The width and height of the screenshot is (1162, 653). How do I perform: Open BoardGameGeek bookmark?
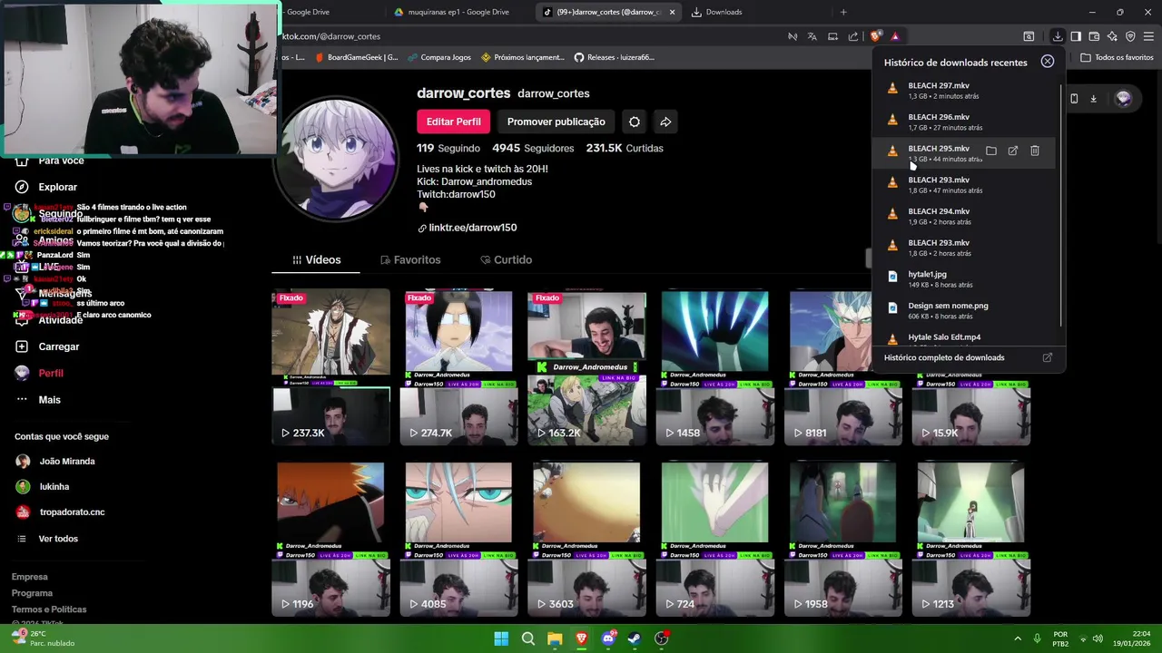click(x=355, y=57)
